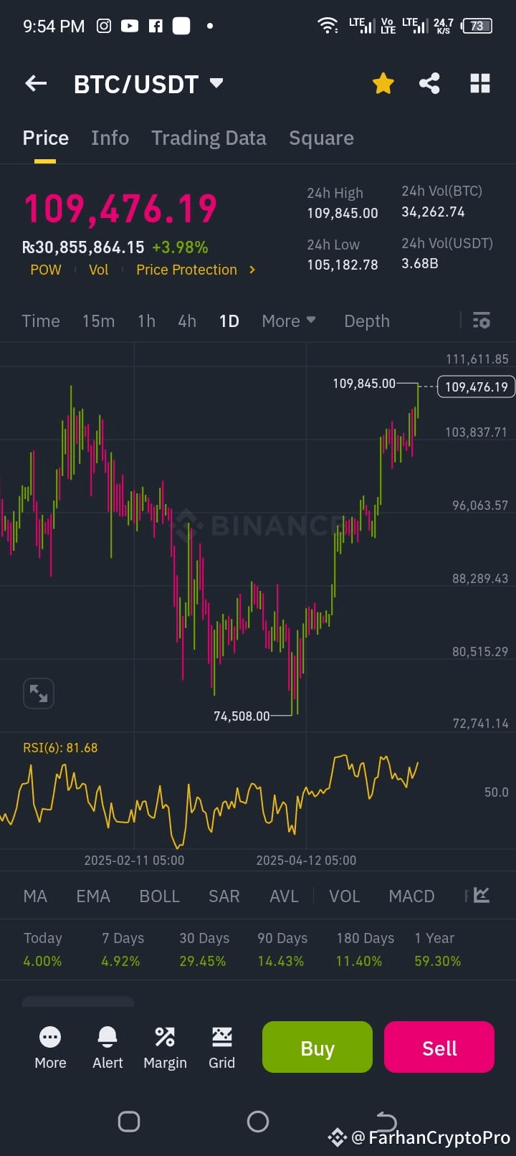
Task: Tap the Wi-Fi status icon
Action: pos(328,26)
